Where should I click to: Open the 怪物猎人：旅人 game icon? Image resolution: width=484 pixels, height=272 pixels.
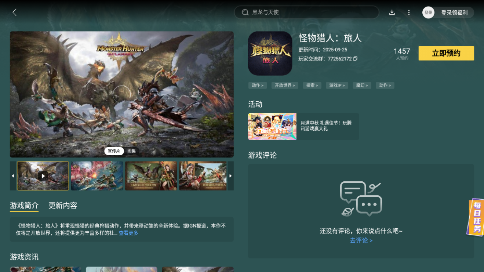pos(270,53)
